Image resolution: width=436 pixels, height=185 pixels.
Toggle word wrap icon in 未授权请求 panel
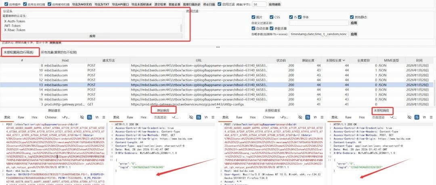308,117
